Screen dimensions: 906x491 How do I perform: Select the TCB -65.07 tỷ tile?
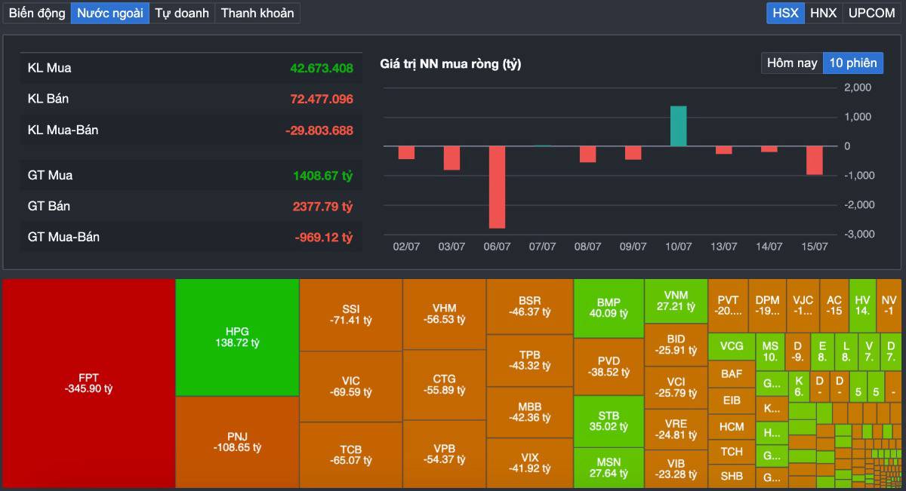tap(351, 455)
